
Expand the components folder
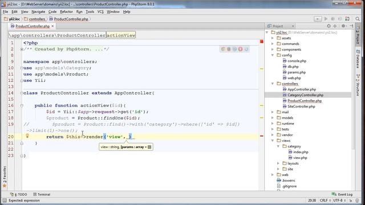pyautogui.click(x=273, y=50)
